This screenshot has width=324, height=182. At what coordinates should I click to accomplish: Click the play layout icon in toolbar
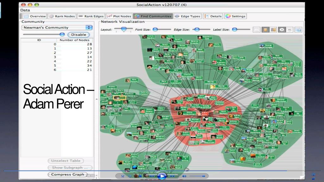[x=282, y=30]
